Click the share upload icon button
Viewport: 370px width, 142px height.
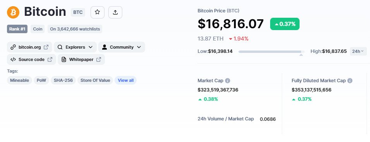(x=115, y=12)
